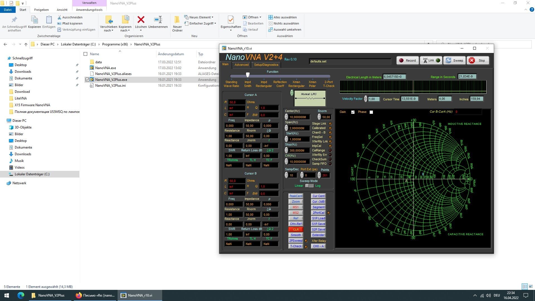This screenshot has width=535, height=301.
Task: Open the Öffnen dropdown in ribbon
Action: point(252,17)
